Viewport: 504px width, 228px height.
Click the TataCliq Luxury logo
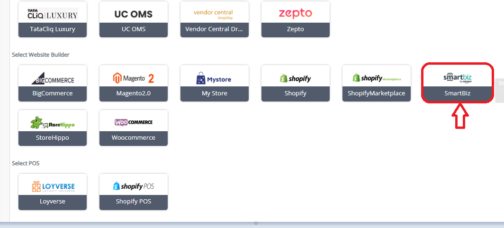click(53, 14)
